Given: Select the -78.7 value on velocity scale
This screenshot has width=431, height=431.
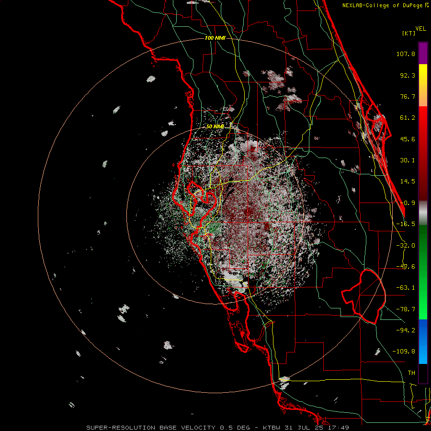Looking at the screenshot, I should (x=406, y=309).
